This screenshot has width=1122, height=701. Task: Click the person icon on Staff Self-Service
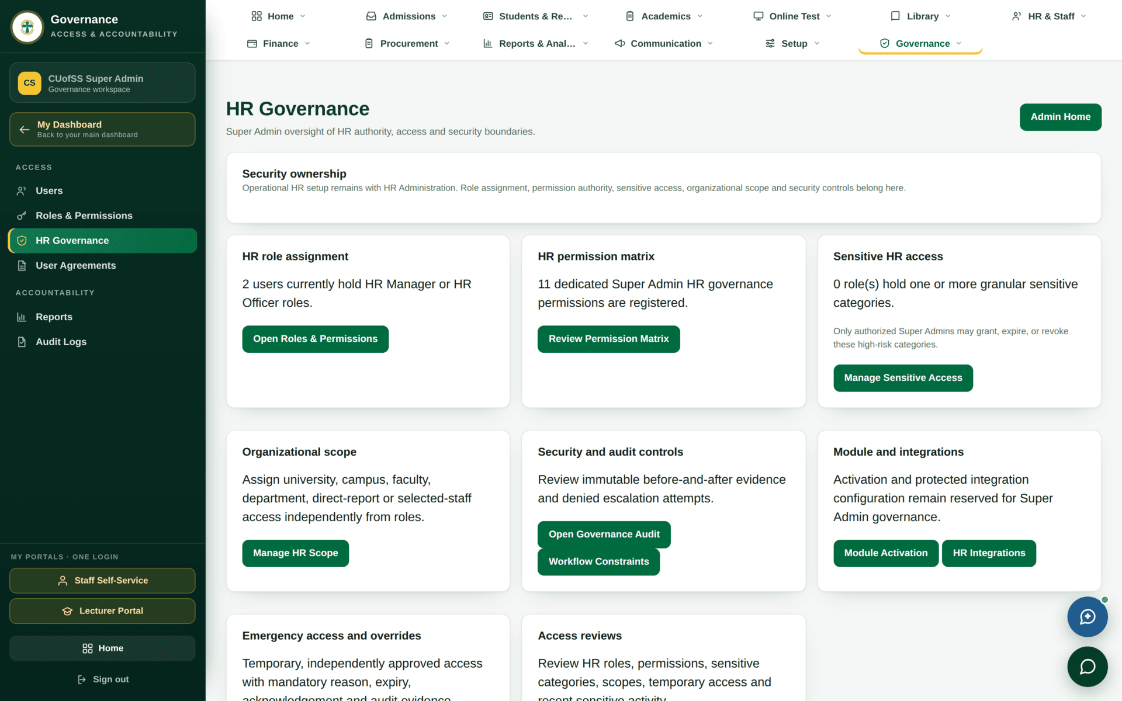63,581
